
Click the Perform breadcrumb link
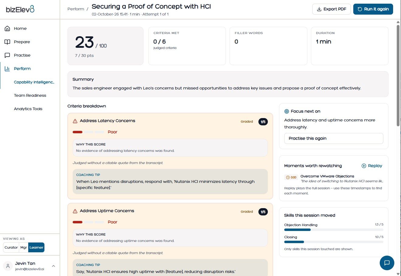pyautogui.click(x=76, y=9)
